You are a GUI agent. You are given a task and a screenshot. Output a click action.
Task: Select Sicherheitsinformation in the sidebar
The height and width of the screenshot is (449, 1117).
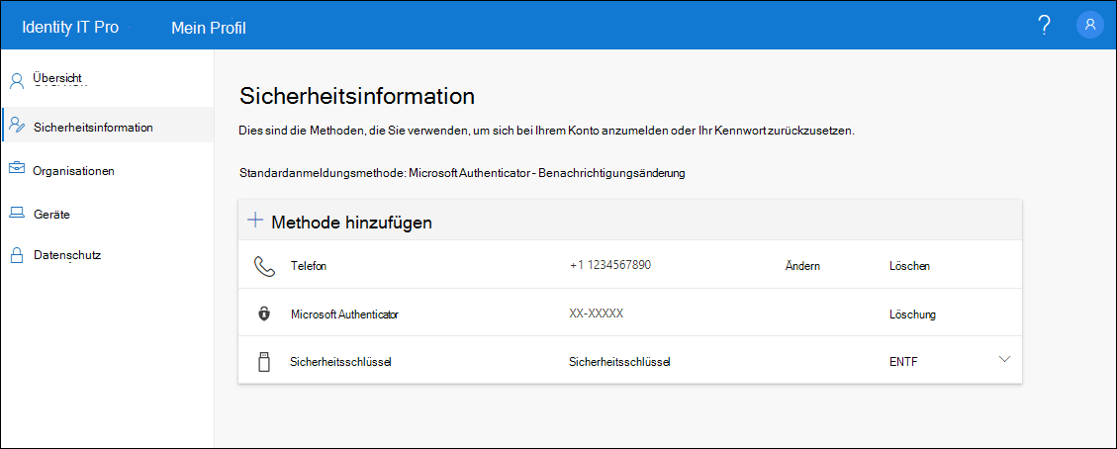(x=107, y=126)
